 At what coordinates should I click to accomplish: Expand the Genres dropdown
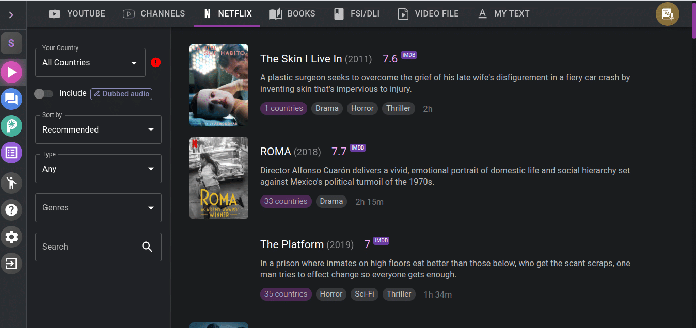point(98,208)
